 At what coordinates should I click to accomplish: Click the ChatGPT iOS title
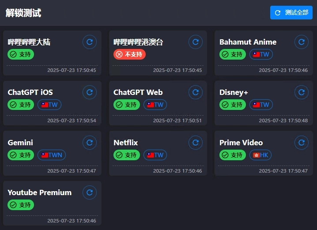30,92
